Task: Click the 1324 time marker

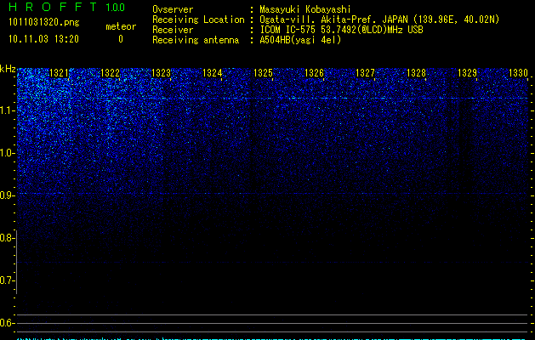Action: pyautogui.click(x=212, y=73)
